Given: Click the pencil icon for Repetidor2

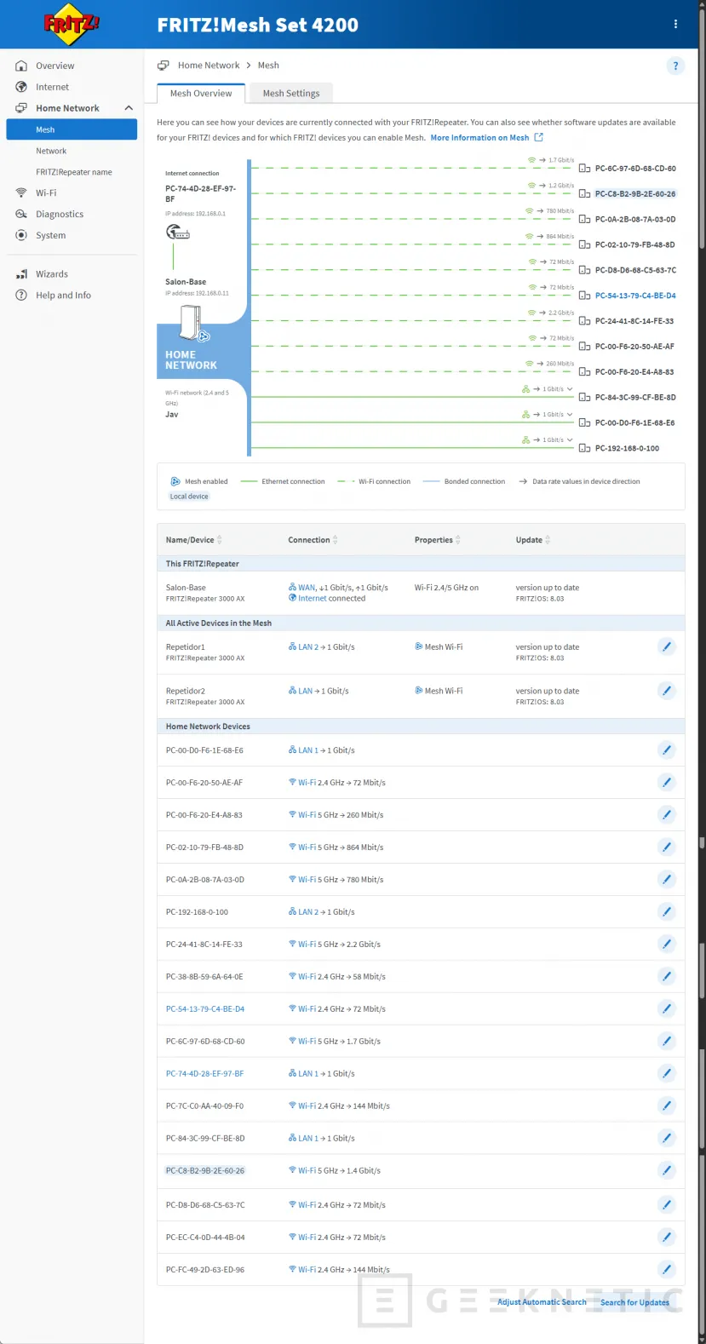Looking at the screenshot, I should coord(667,691).
